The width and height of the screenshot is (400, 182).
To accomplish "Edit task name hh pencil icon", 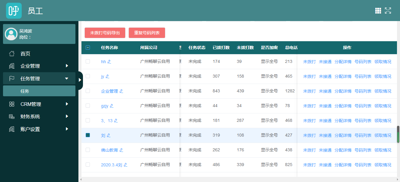I will (109, 62).
